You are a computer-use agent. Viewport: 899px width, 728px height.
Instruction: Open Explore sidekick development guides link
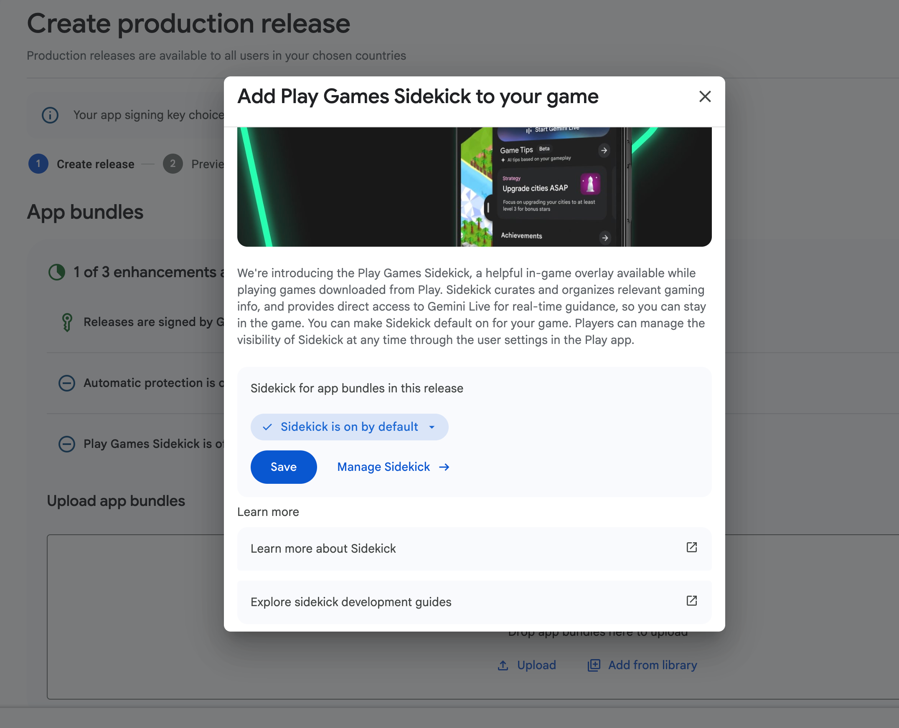point(474,602)
